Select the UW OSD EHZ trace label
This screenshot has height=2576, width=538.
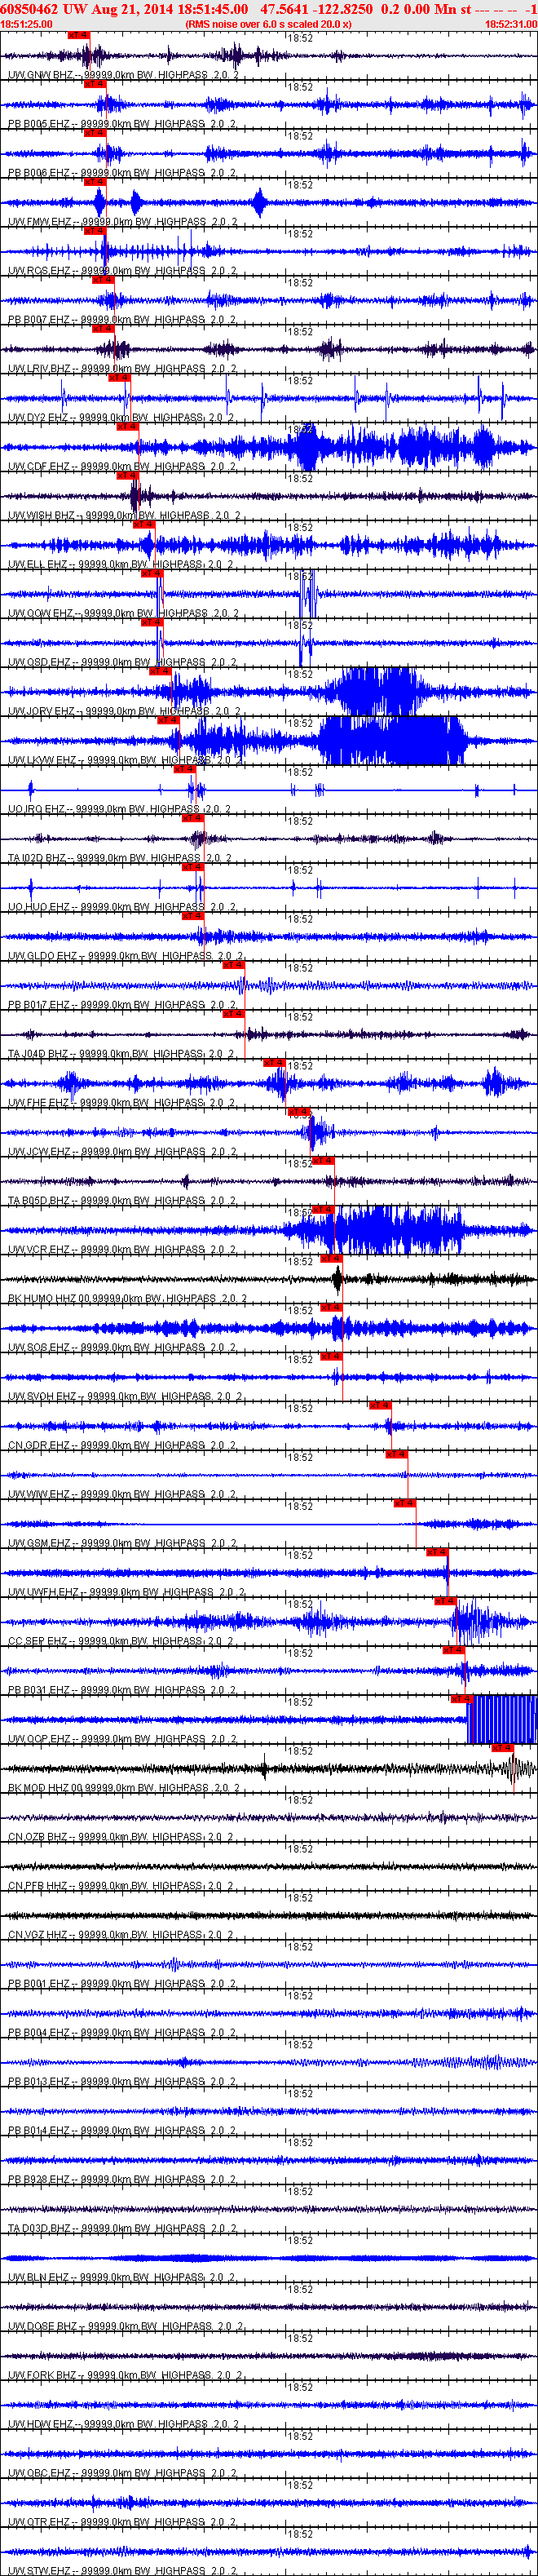click(x=123, y=663)
